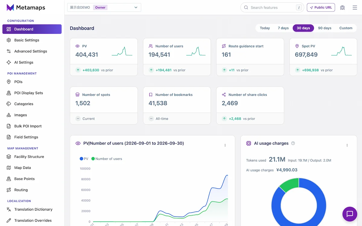
Task: Select the 7 days time range
Action: 283,28
